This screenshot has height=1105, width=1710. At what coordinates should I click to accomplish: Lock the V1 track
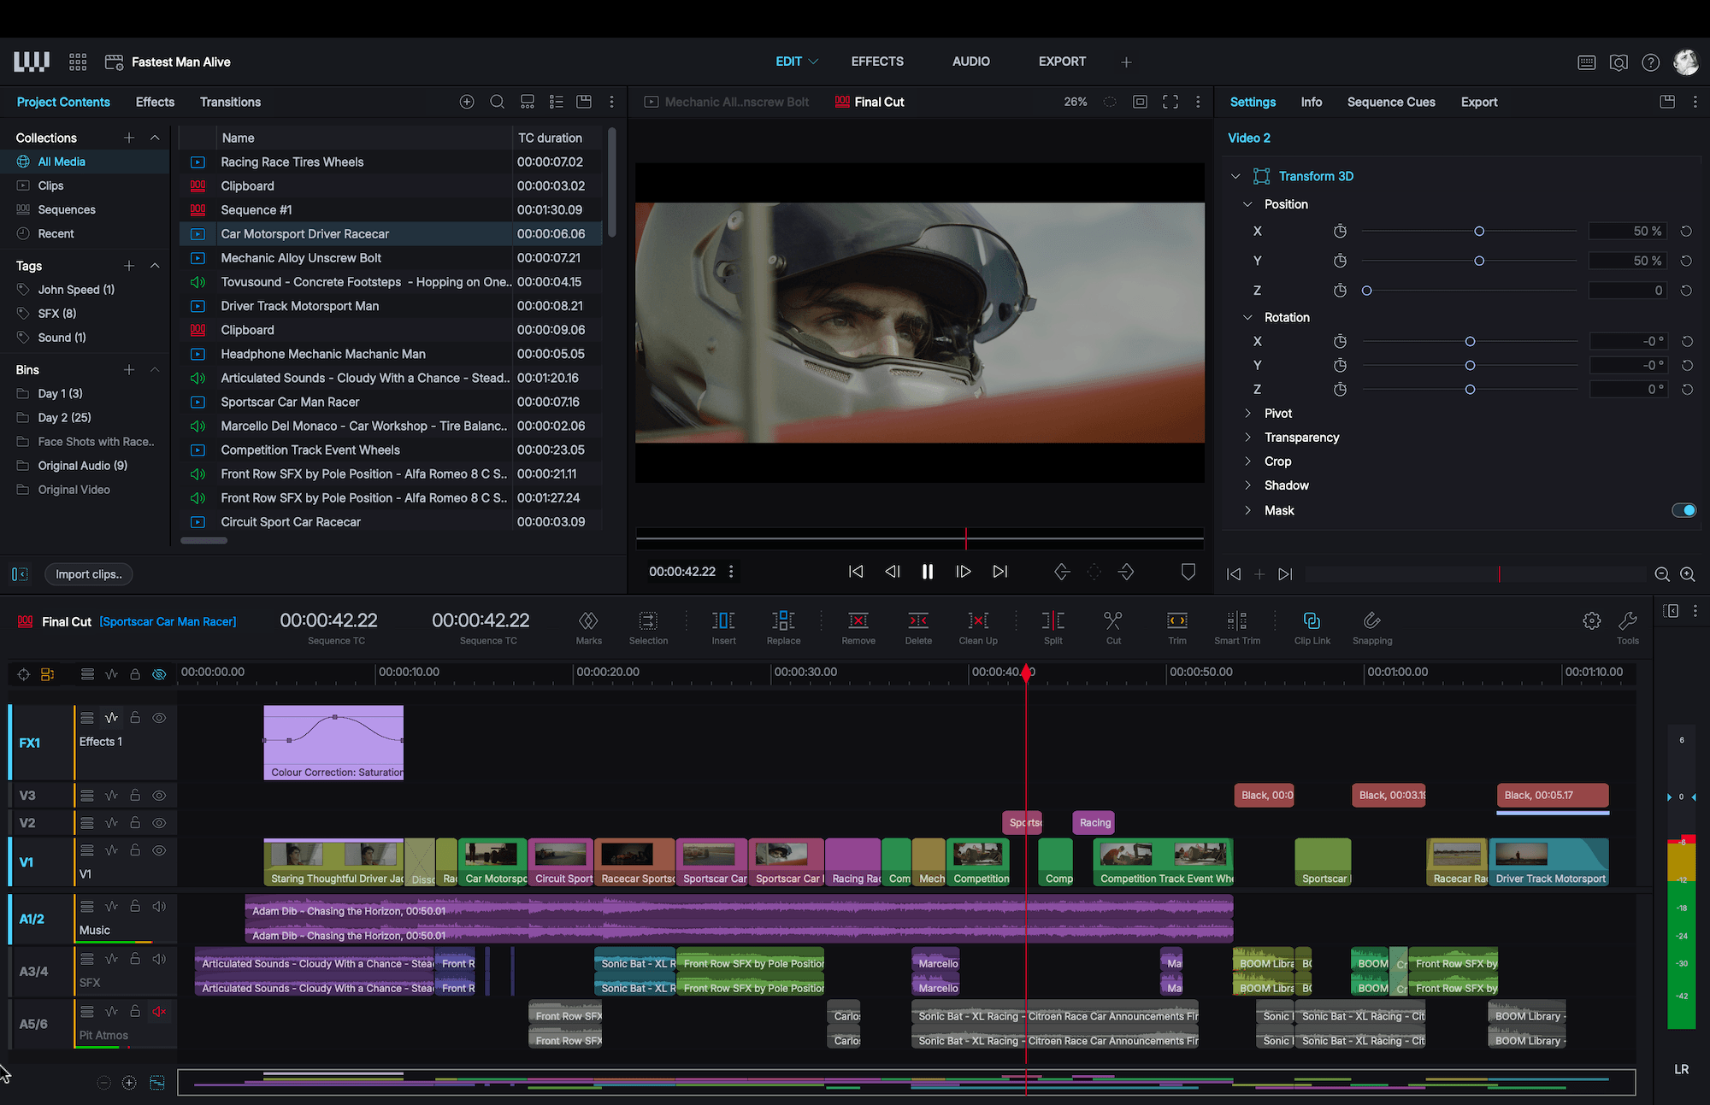[x=135, y=850]
